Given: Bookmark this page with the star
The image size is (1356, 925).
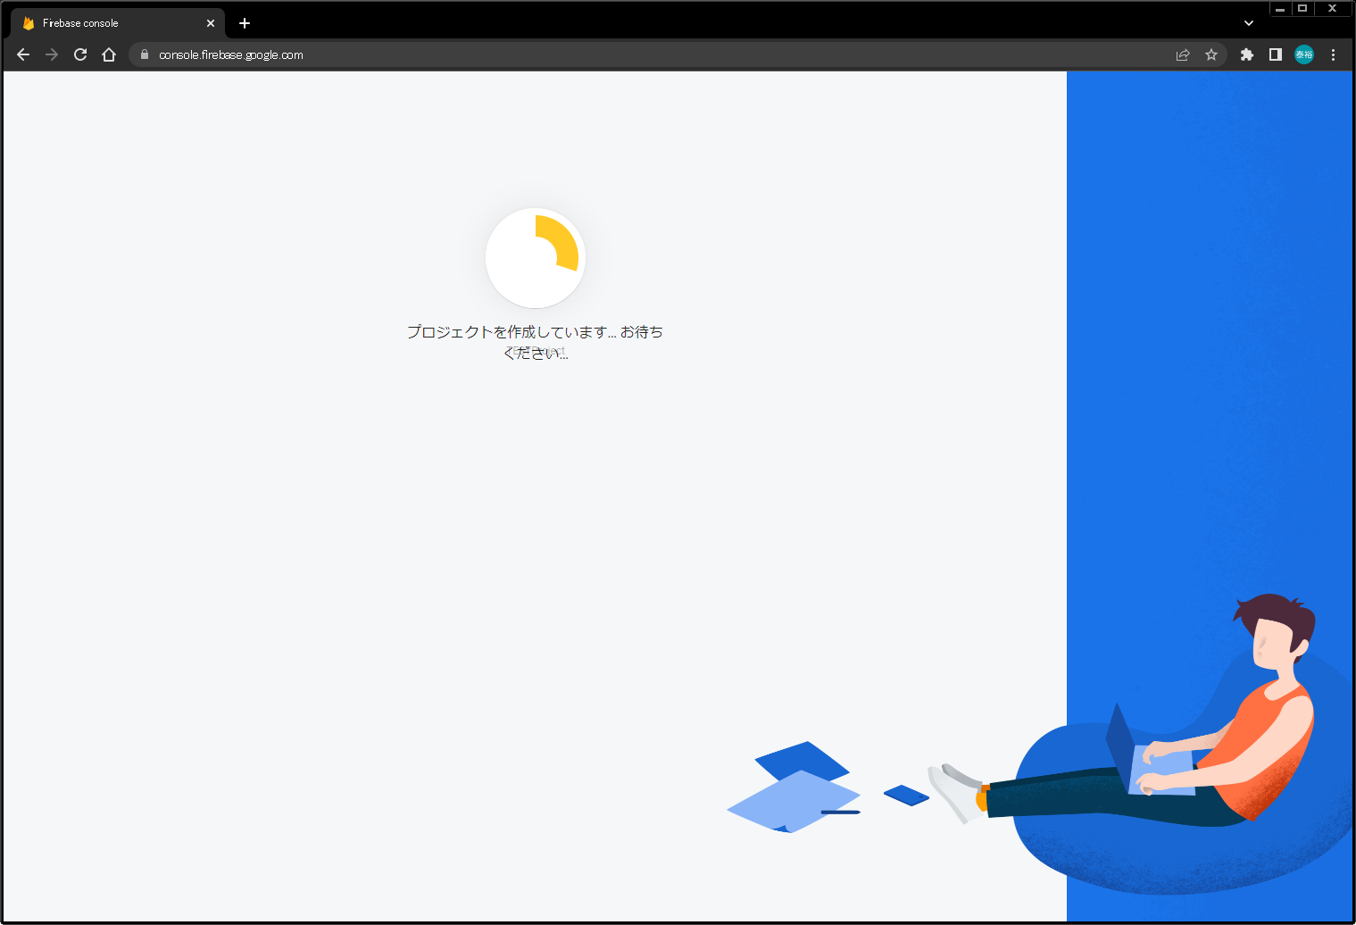Looking at the screenshot, I should [x=1211, y=54].
